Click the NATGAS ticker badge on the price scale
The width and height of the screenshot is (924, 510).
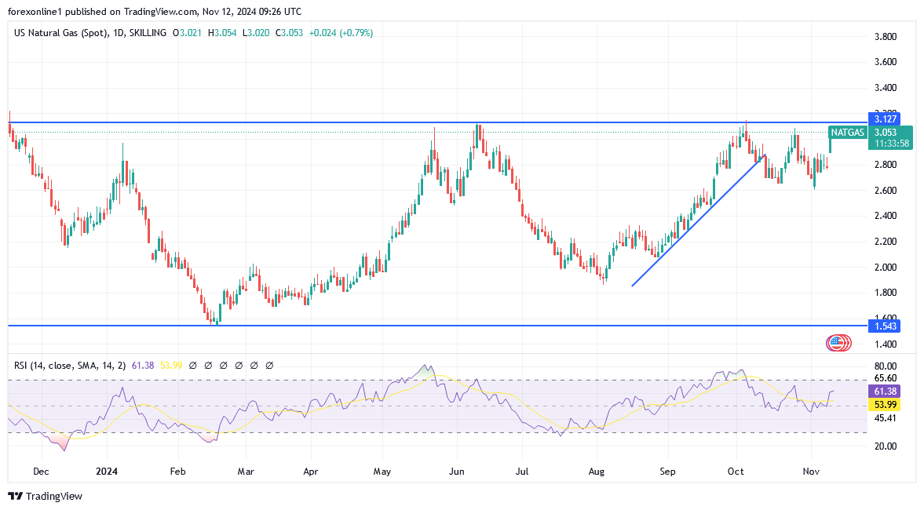coord(847,133)
